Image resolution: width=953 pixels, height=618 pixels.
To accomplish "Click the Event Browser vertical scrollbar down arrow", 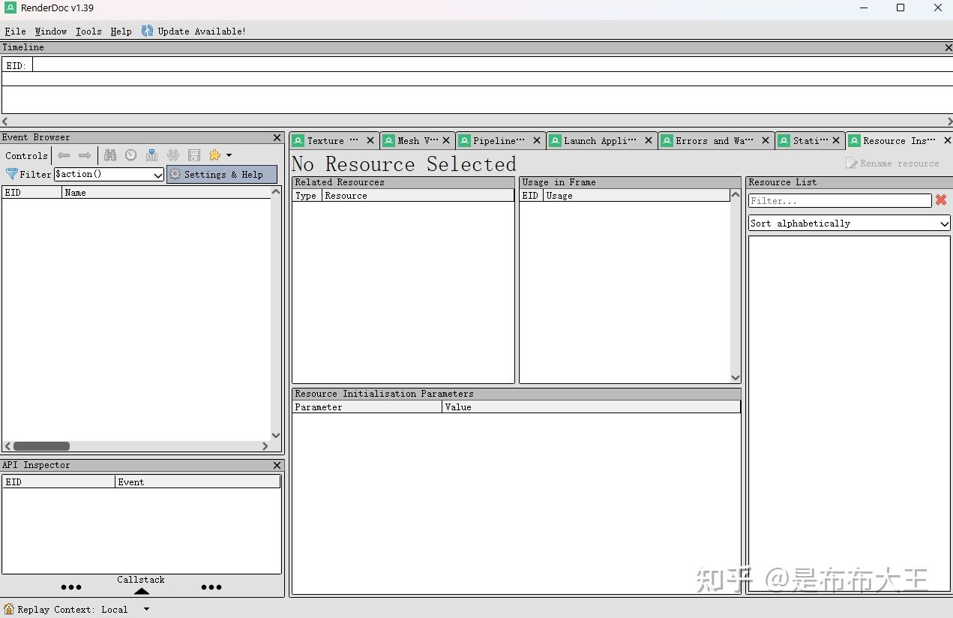I will 275,435.
